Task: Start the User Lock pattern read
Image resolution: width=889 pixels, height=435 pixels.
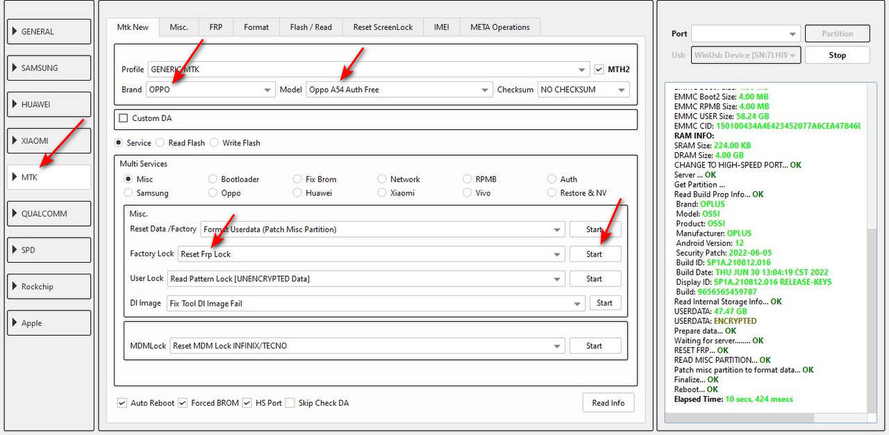Action: 595,279
